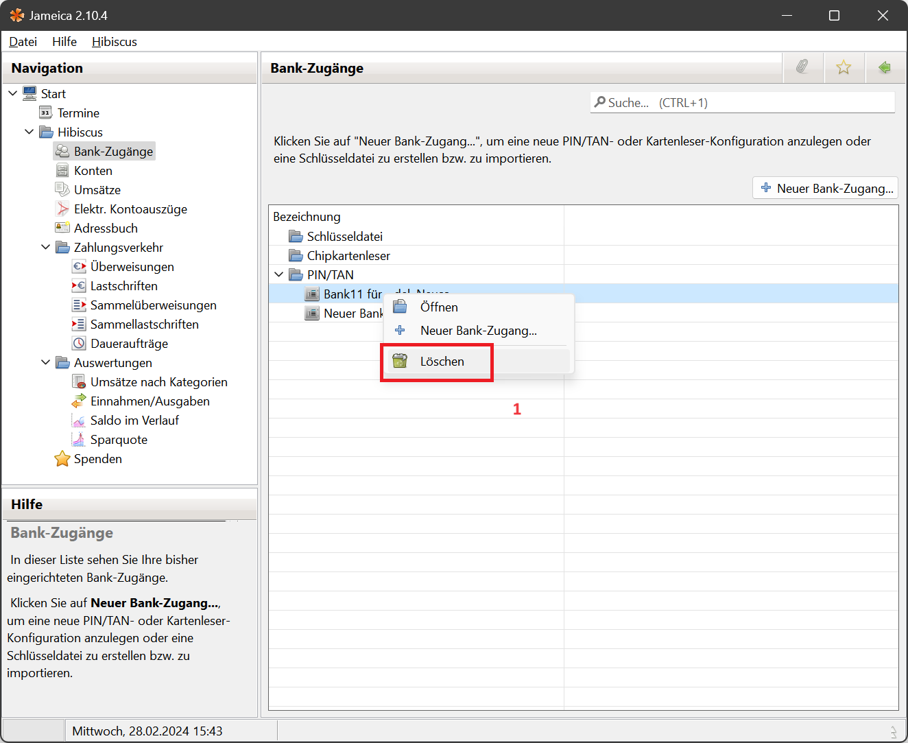
Task: Select the Schlüsseldatei row
Action: click(x=583, y=236)
